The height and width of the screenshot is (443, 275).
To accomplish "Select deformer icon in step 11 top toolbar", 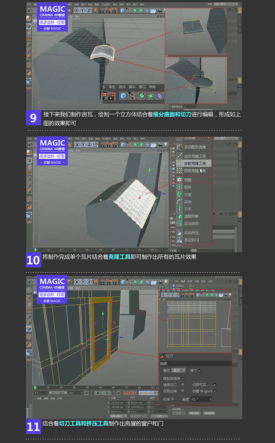I will [x=147, y=282].
